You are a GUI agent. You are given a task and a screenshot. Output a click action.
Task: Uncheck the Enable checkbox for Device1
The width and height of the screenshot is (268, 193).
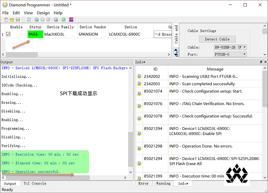click(x=8, y=34)
